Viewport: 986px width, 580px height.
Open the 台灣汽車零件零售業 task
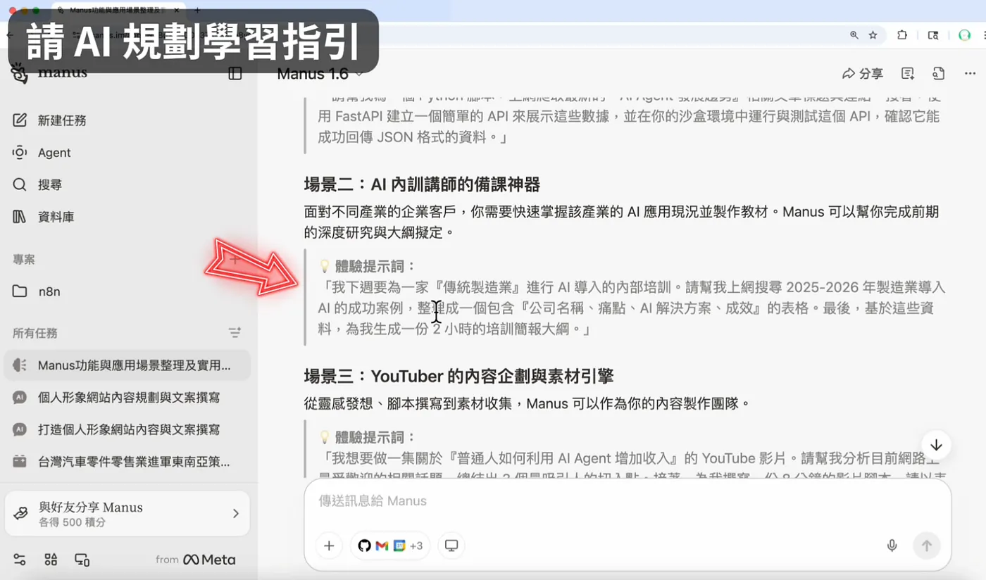click(127, 462)
